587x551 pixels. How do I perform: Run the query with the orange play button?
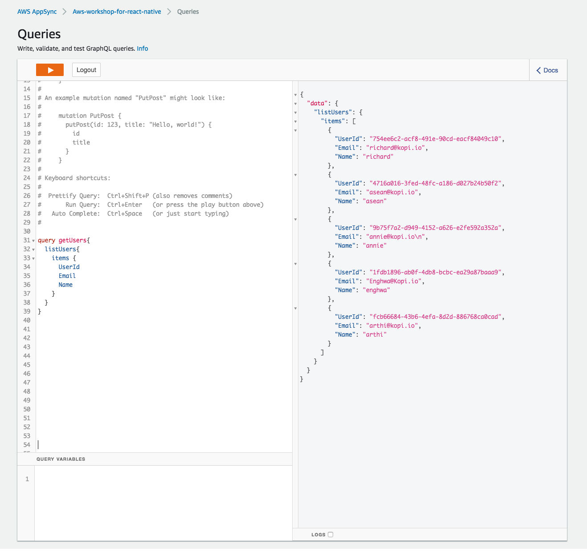tap(50, 70)
